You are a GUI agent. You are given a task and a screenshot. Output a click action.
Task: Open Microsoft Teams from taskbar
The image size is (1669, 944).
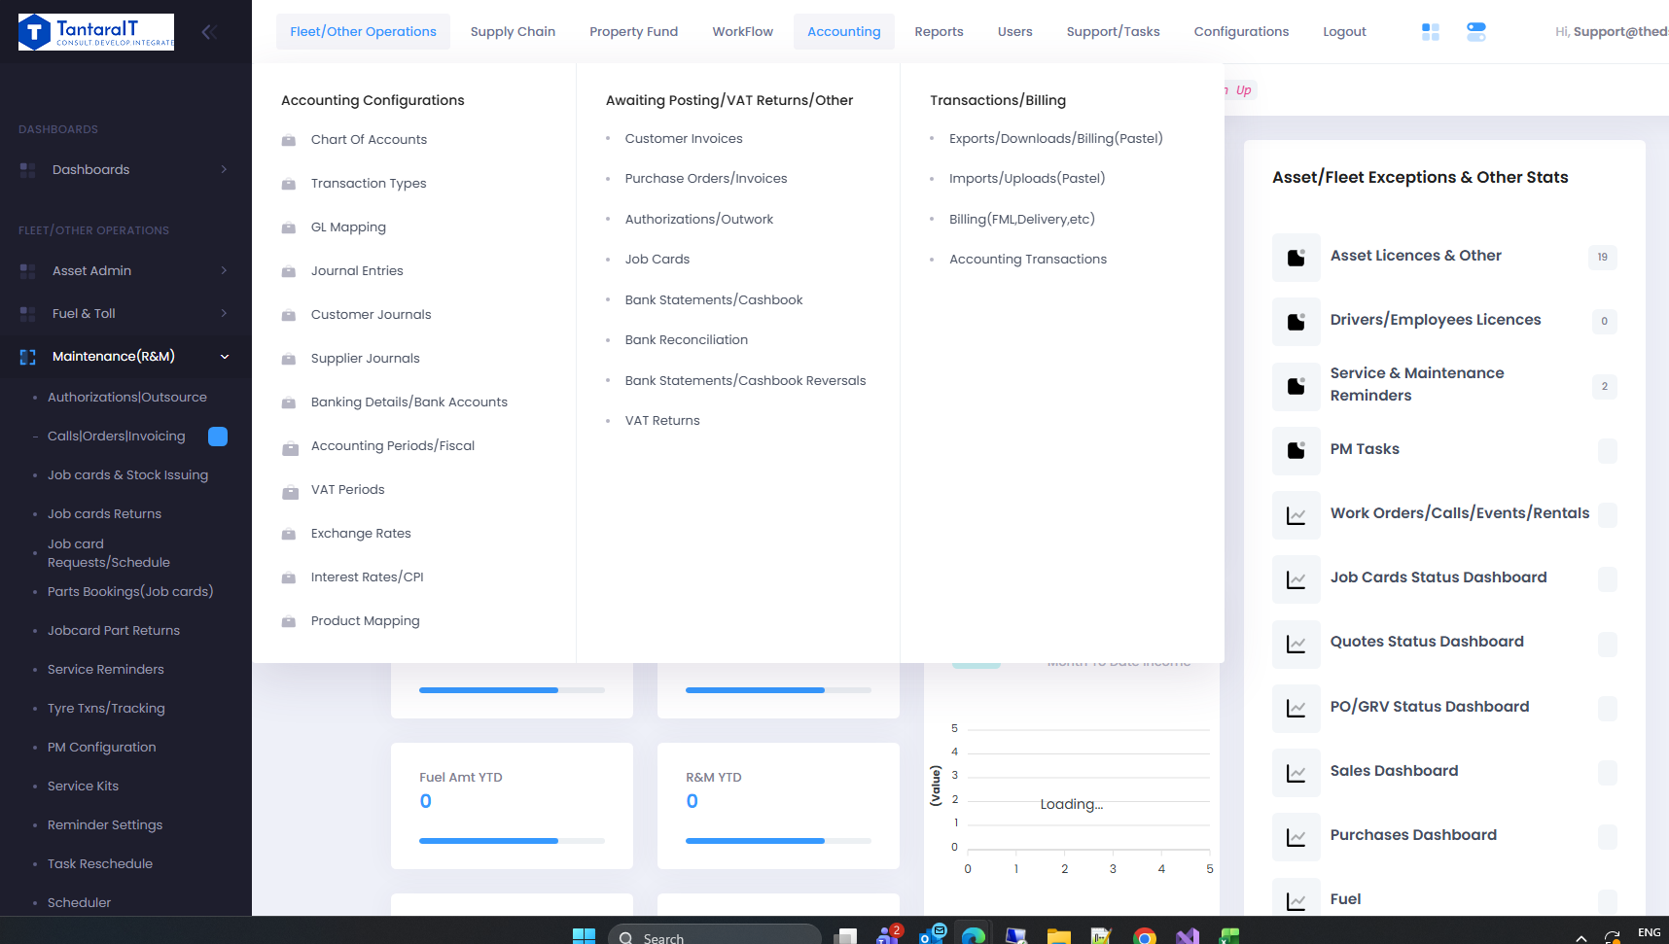tap(889, 935)
